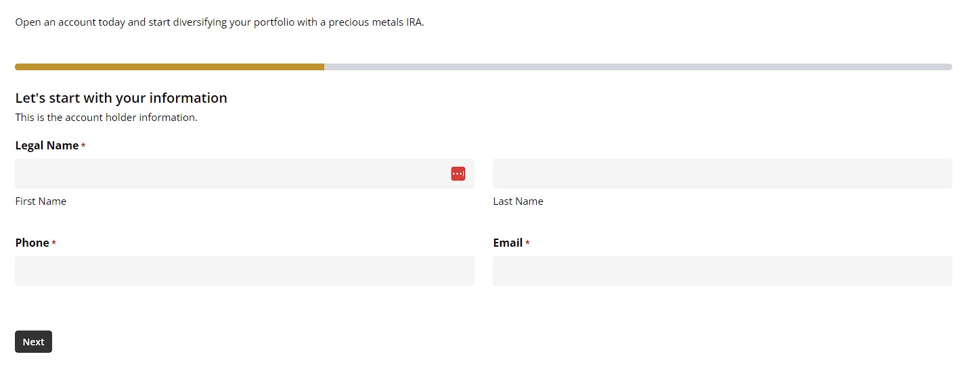The image size is (972, 367).
Task: Focus the First Name input field
Action: (244, 174)
